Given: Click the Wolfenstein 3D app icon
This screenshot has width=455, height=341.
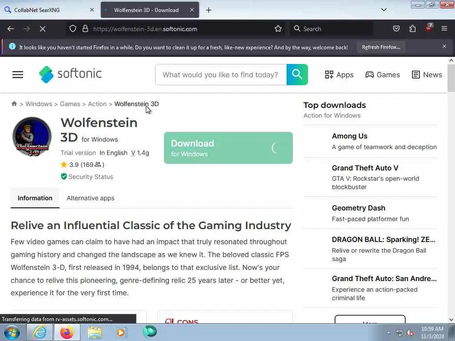Looking at the screenshot, I should tap(32, 136).
